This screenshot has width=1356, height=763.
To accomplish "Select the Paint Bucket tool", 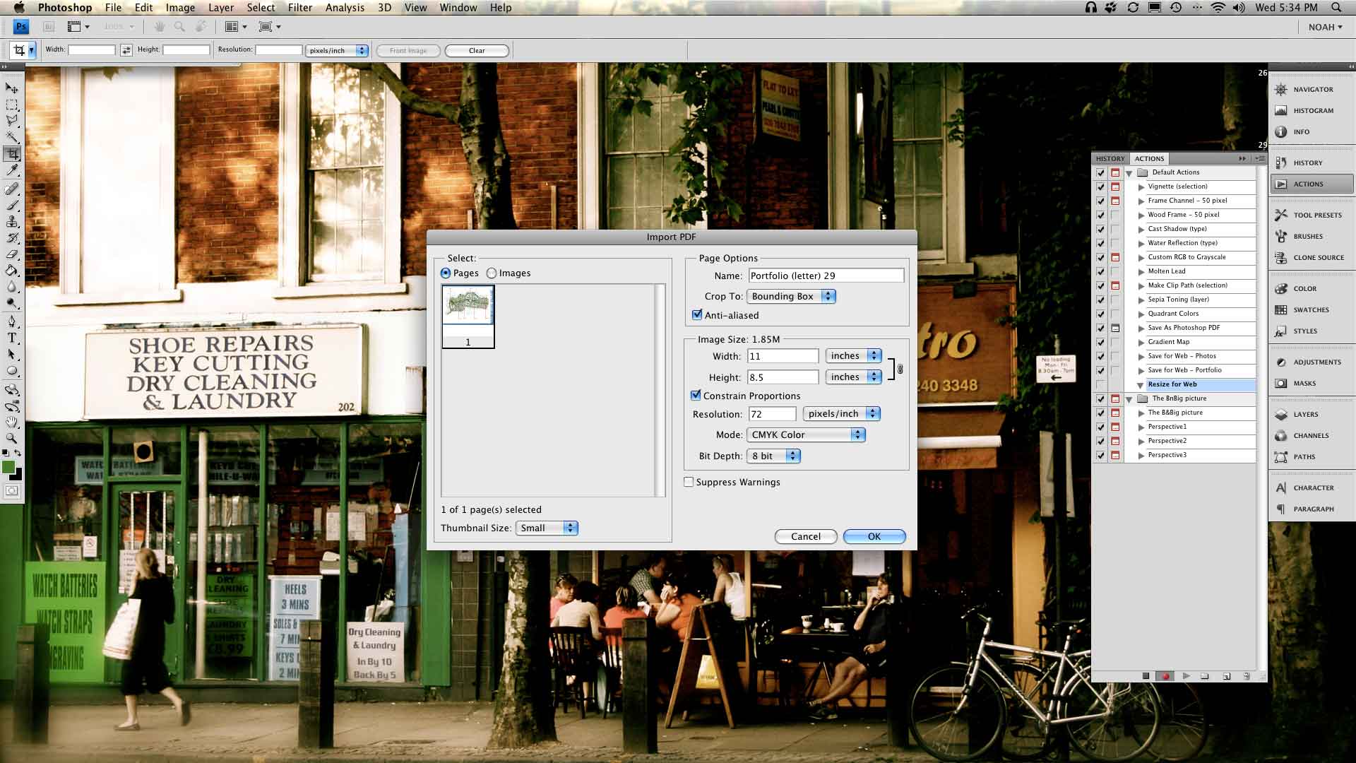I will 12,271.
